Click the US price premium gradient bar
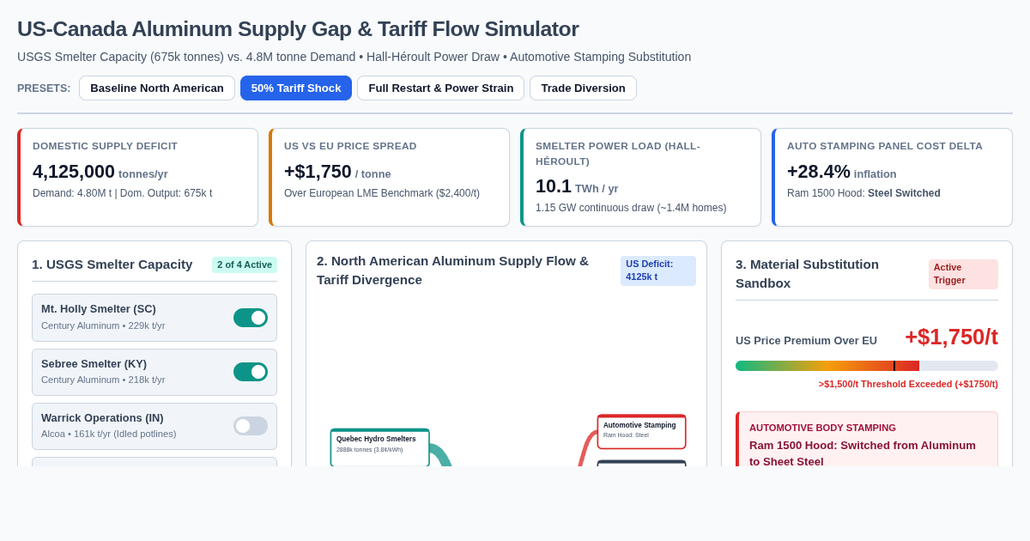This screenshot has height=541, width=1030. point(867,366)
